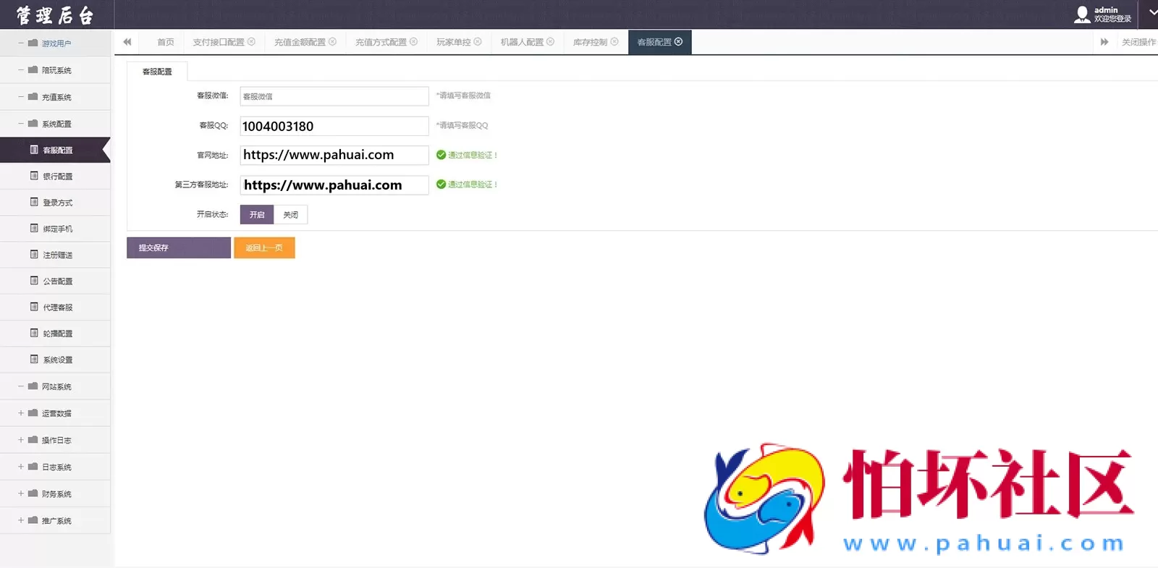
Task: Switch to the 首页 tab
Action: coord(165,42)
